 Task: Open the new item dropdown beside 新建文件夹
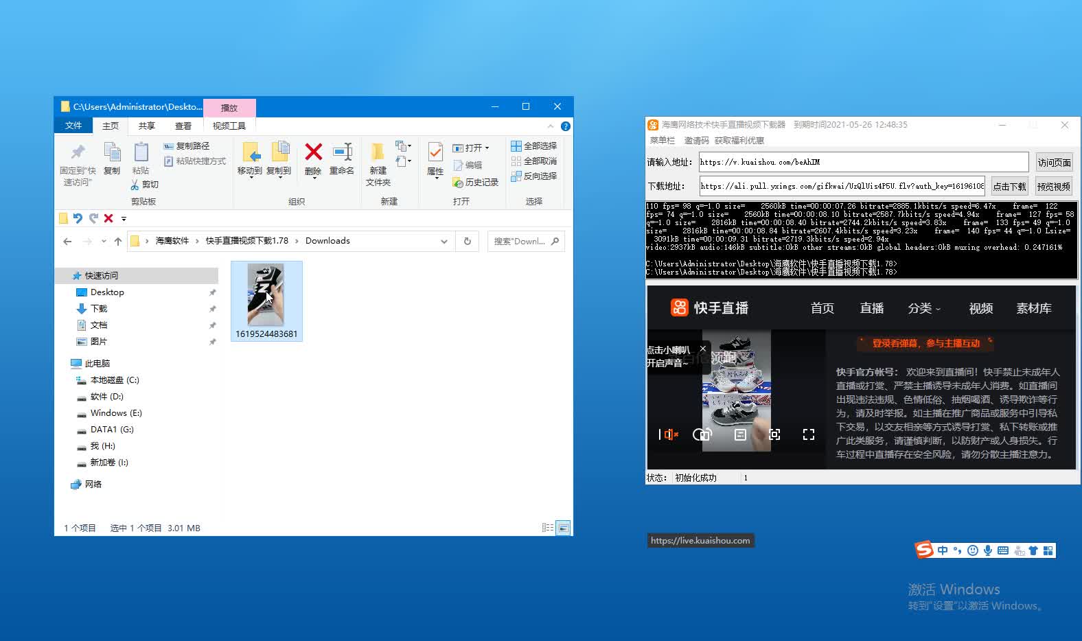pos(404,146)
